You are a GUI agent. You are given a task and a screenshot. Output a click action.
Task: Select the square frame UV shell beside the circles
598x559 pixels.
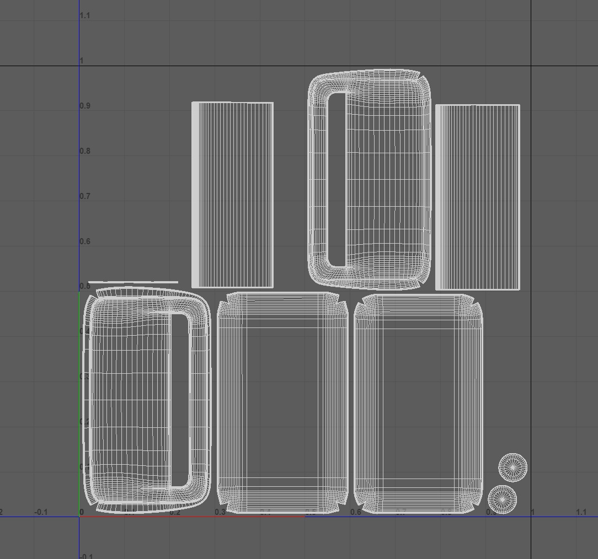419,404
